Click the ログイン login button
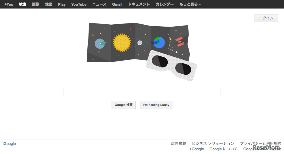This screenshot has width=284, height=154. pos(266,18)
